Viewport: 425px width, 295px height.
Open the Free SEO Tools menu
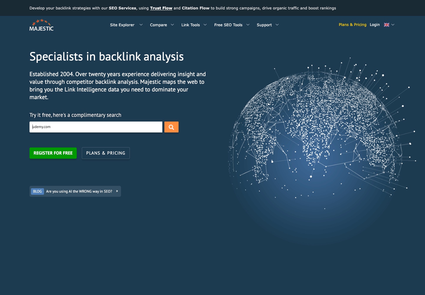(x=228, y=25)
